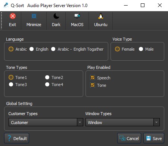Uncheck the Tone play checkbox

[93, 85]
